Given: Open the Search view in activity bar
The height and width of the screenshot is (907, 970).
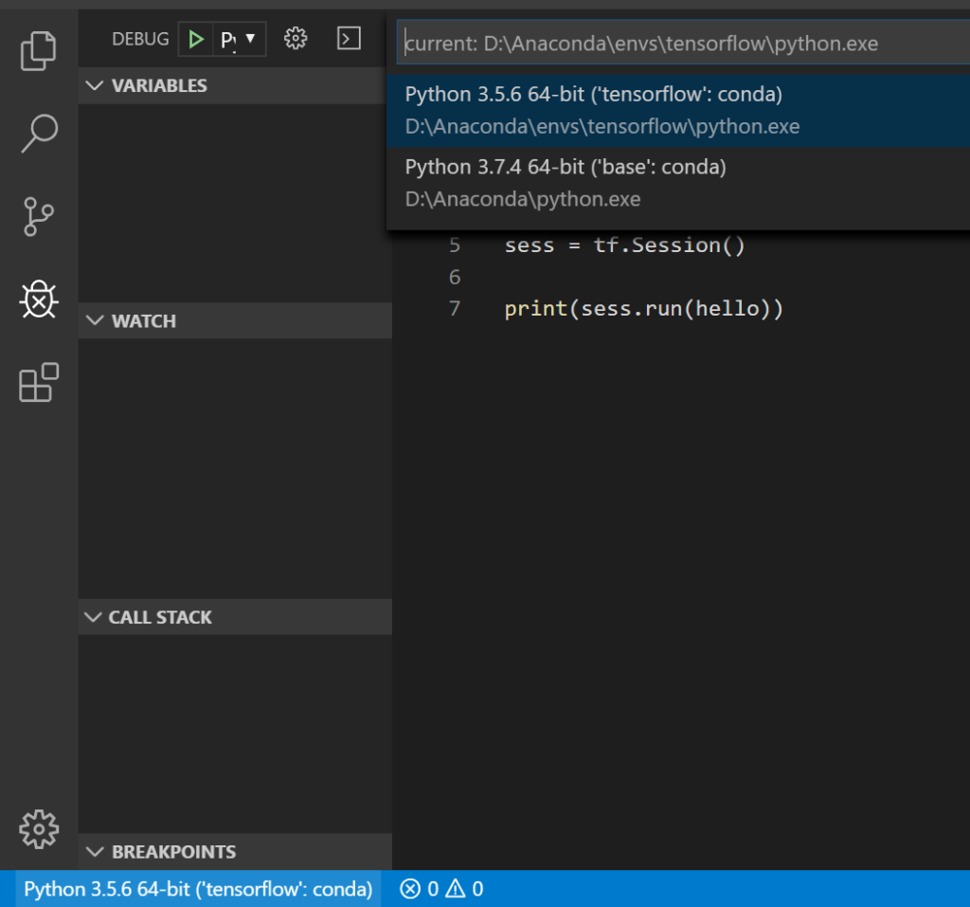Looking at the screenshot, I should click(39, 134).
